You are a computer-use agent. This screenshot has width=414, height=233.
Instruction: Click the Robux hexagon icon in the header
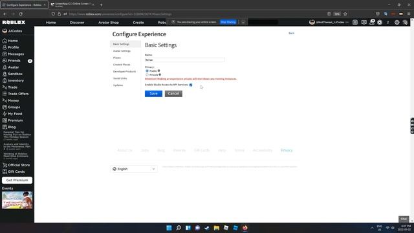[380, 23]
